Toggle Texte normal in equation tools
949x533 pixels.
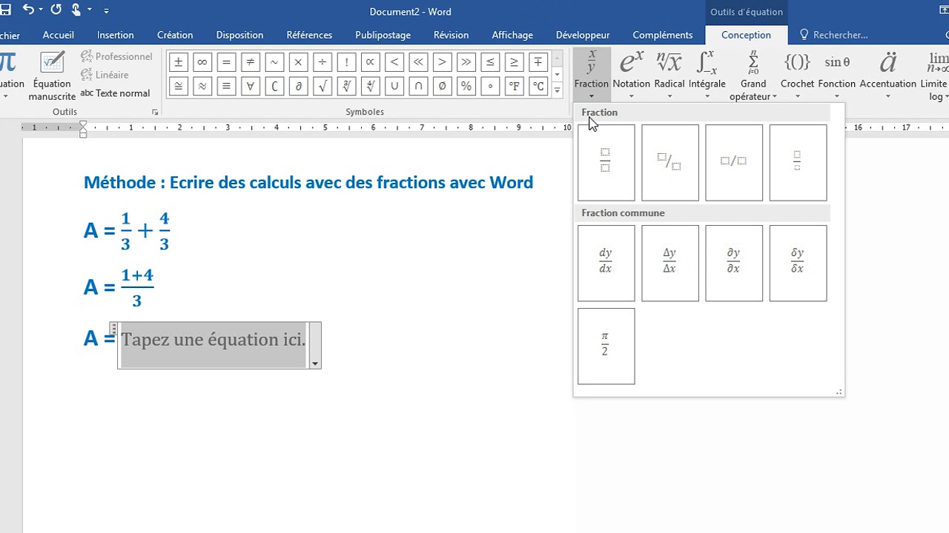pos(115,93)
